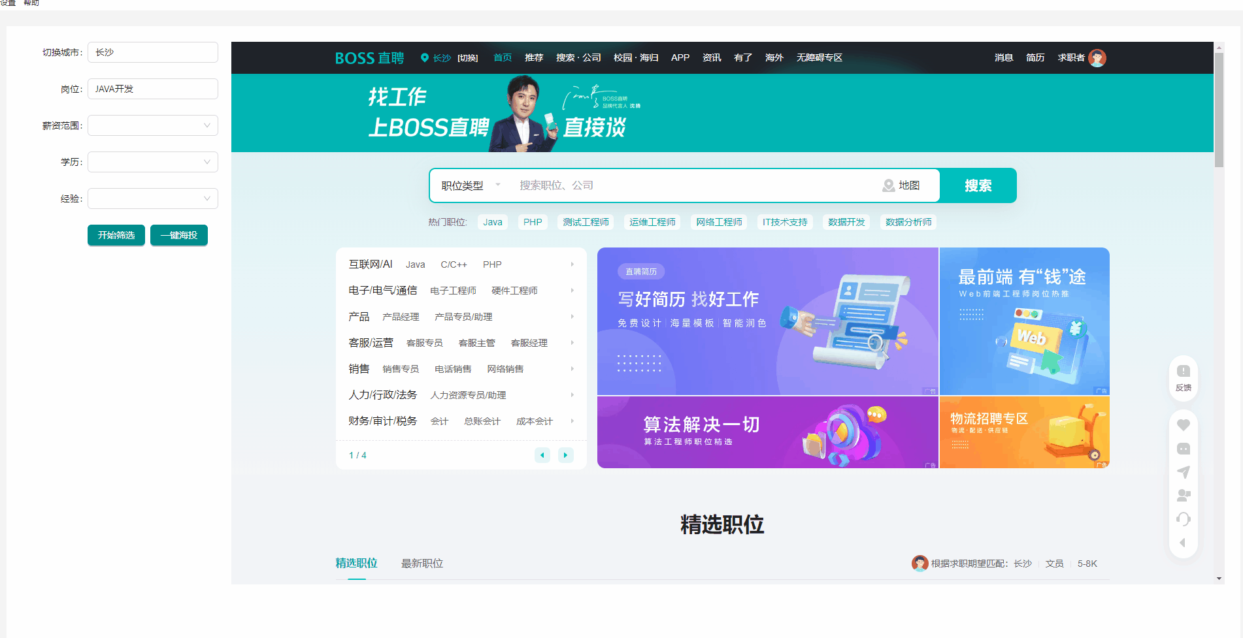Screen dimensions: 1243x638
Task: Expand the 销售 category row arrow
Action: click(572, 369)
